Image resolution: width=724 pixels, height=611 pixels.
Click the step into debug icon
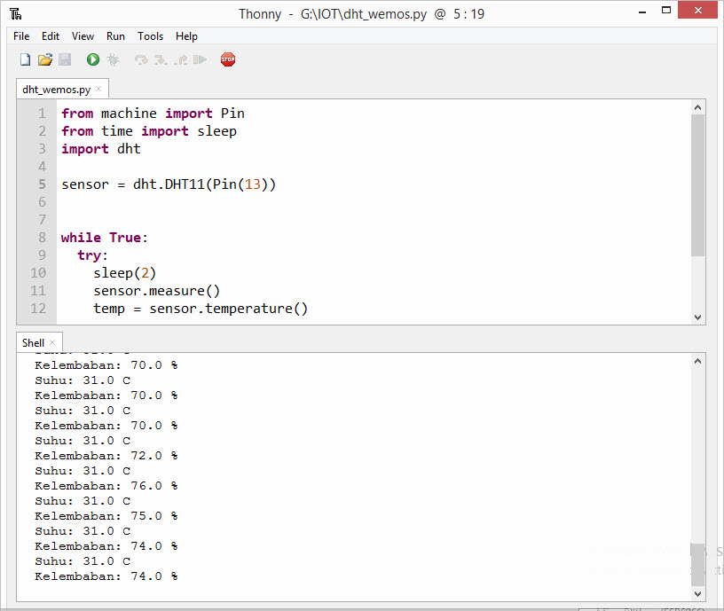[161, 59]
